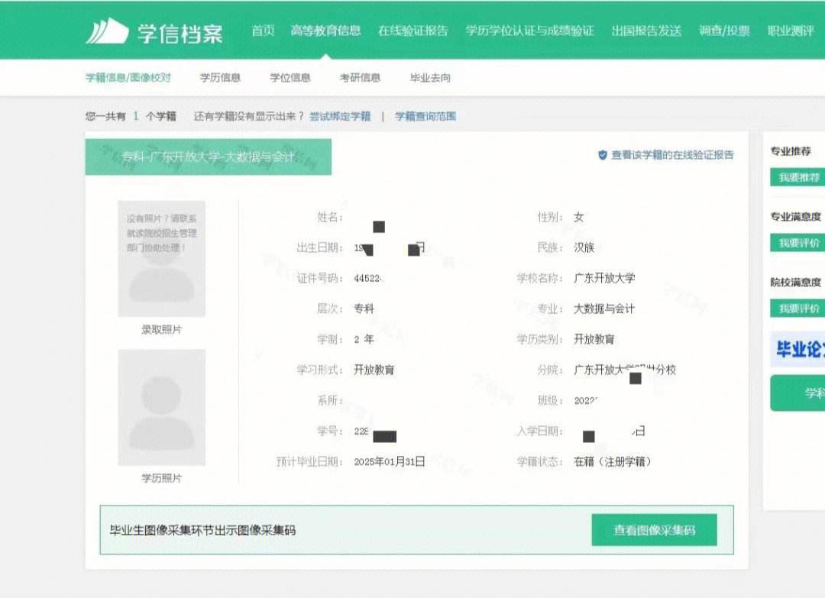Image resolution: width=825 pixels, height=598 pixels.
Task: Click the 汉族 ethnicity value
Action: click(x=584, y=247)
